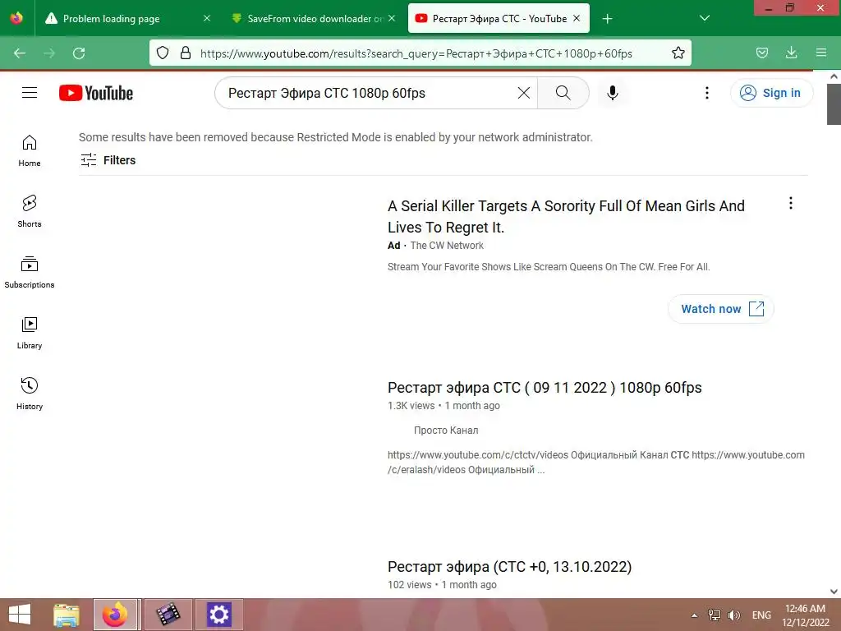
Task: Click the site padlock icon
Action: click(x=186, y=53)
